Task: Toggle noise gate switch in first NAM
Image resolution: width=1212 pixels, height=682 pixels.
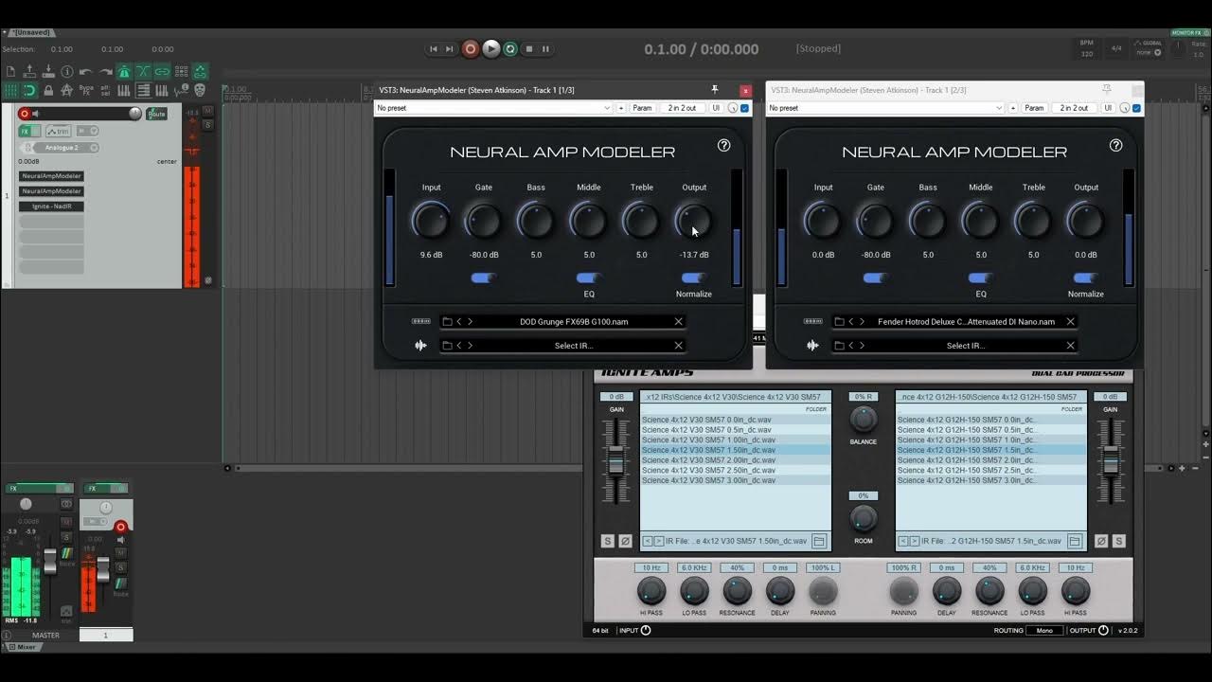Action: pyautogui.click(x=484, y=278)
